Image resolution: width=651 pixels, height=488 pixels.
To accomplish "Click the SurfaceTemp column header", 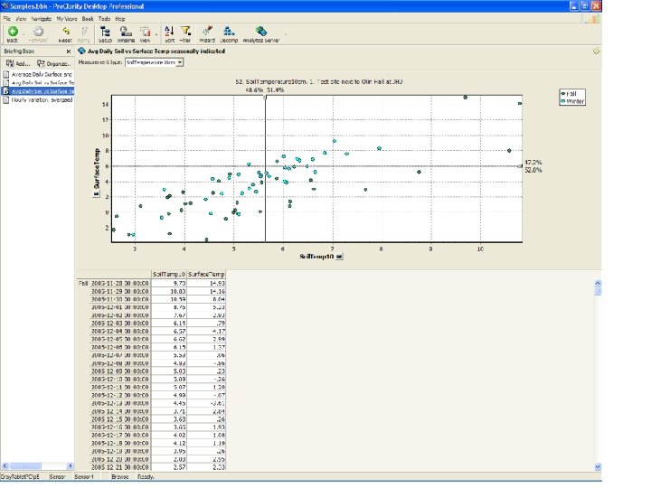I will (206, 274).
